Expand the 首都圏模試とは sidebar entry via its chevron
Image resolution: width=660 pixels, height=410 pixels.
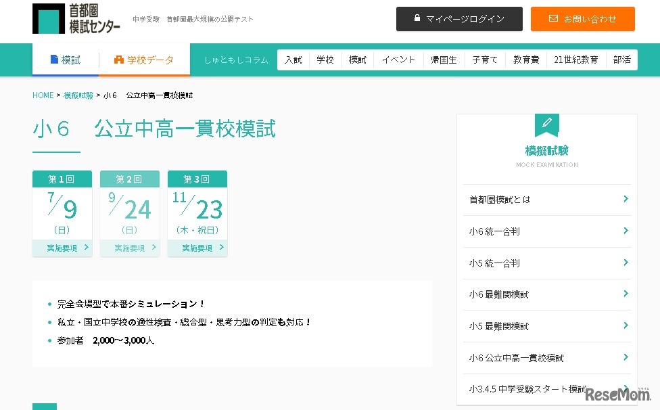(627, 200)
